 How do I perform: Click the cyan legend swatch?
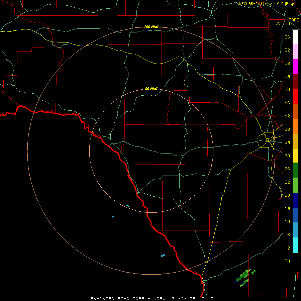click(295, 245)
